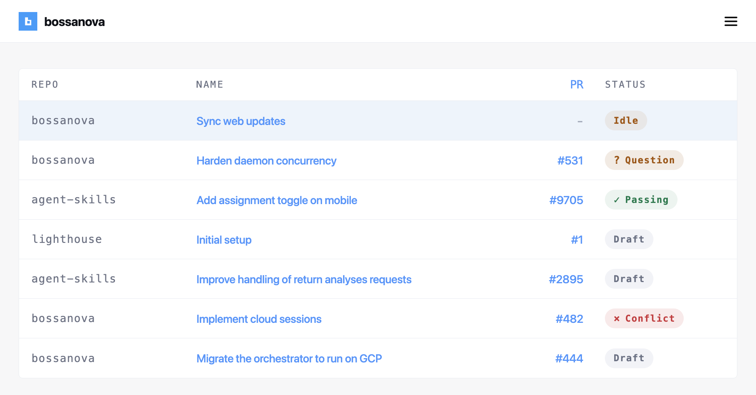Click the Draft badge for Initial setup

click(x=629, y=239)
